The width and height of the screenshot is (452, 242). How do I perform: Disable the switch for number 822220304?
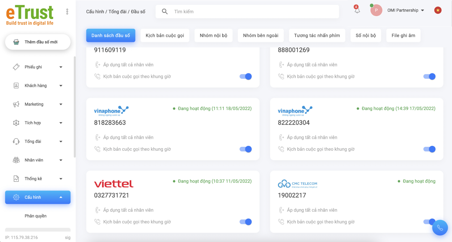(429, 149)
